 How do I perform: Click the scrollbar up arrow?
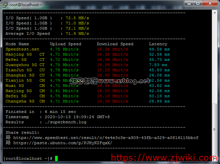pos(214,12)
